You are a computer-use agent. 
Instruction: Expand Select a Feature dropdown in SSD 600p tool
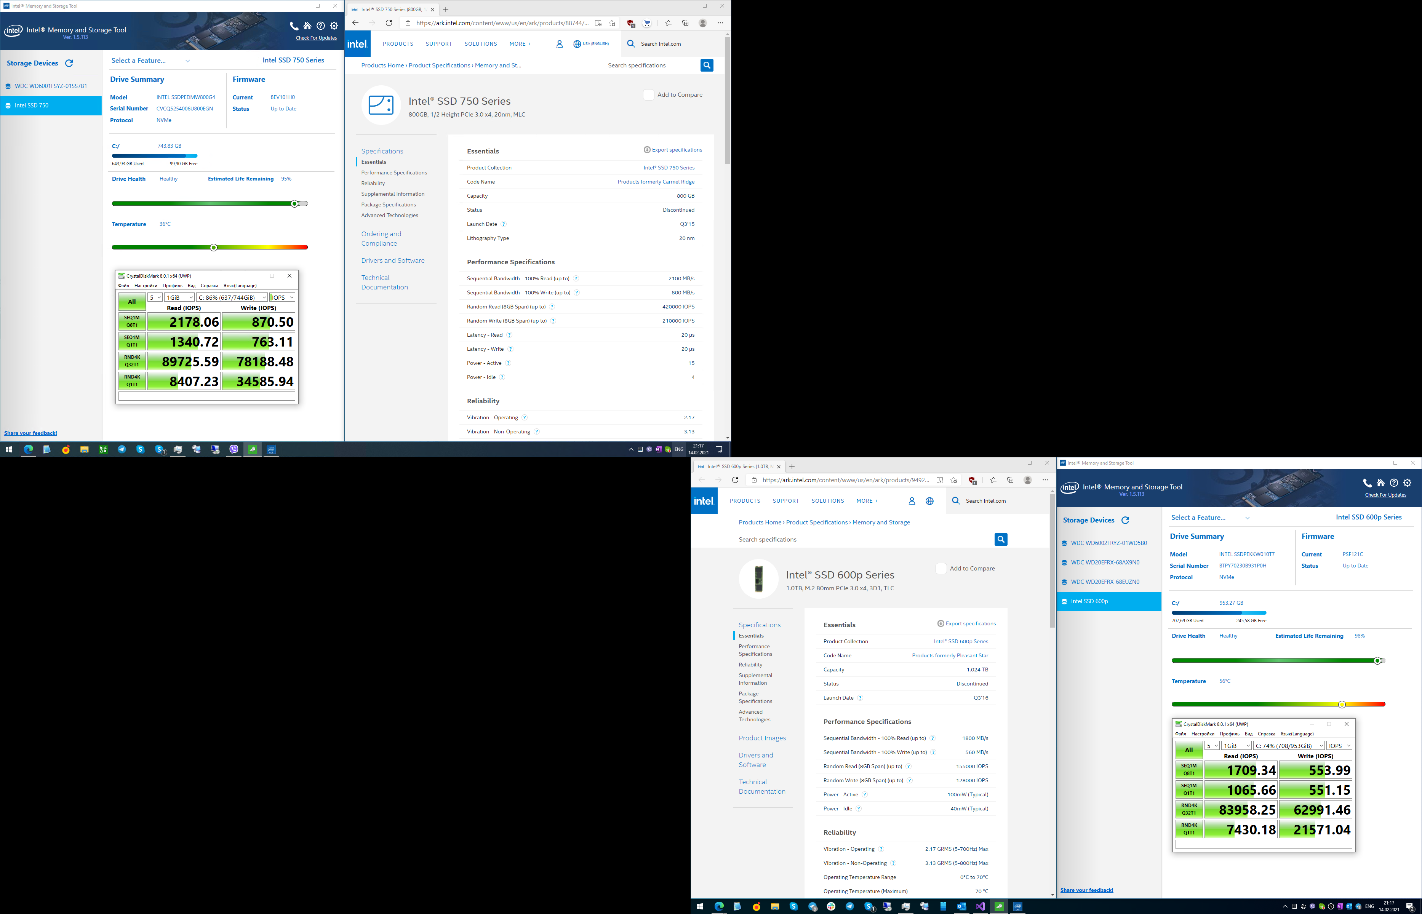click(1211, 518)
